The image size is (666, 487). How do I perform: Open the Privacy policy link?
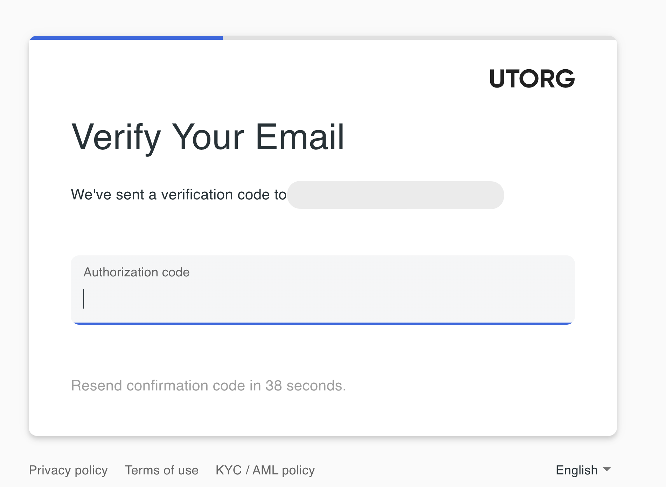(68, 470)
